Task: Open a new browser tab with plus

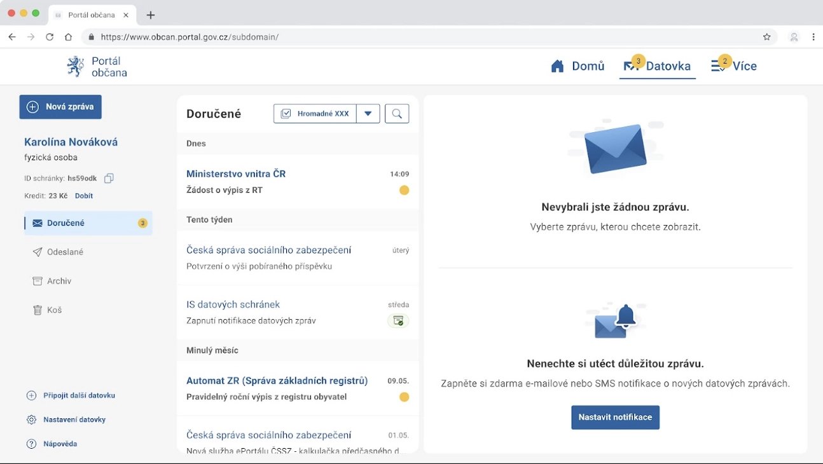Action: pyautogui.click(x=151, y=15)
